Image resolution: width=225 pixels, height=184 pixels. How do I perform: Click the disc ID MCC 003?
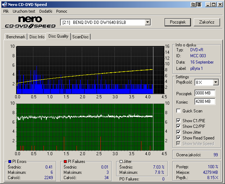198,56
